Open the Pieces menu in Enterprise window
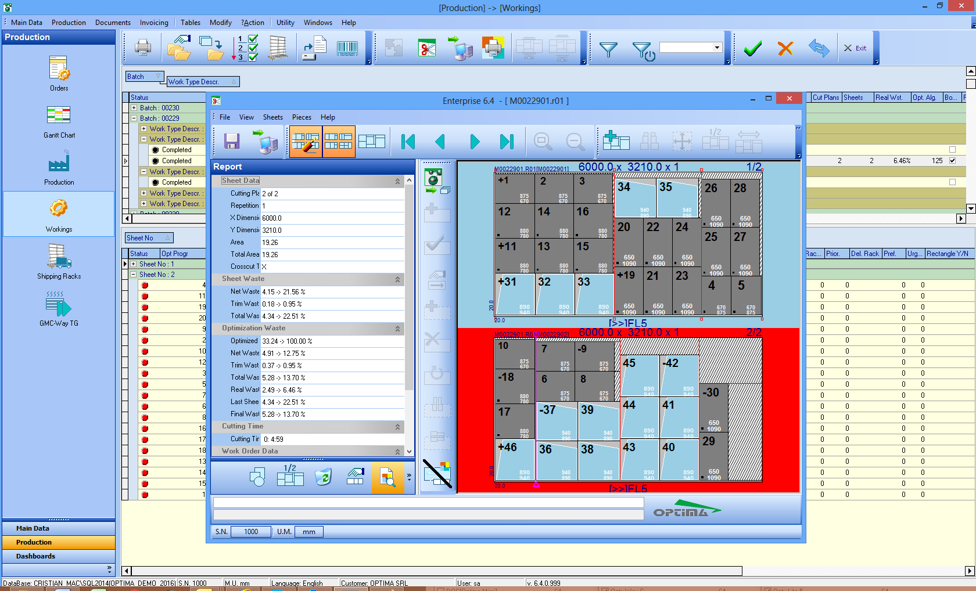This screenshot has height=591, width=976. 302,117
